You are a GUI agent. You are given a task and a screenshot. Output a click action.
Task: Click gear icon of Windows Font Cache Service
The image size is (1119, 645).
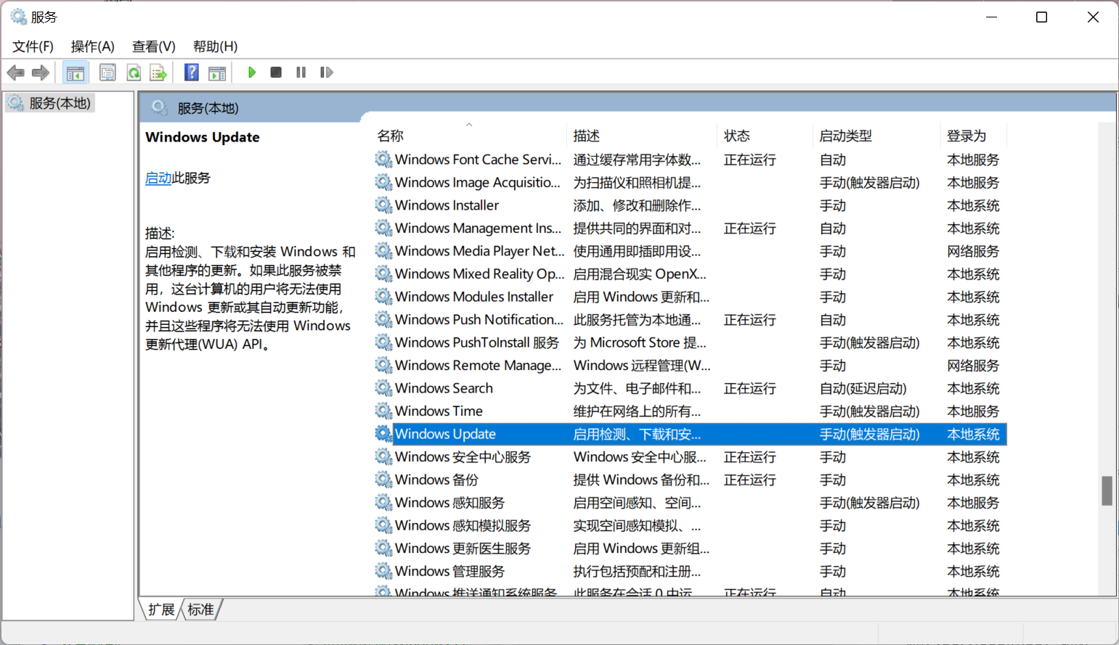coord(383,159)
